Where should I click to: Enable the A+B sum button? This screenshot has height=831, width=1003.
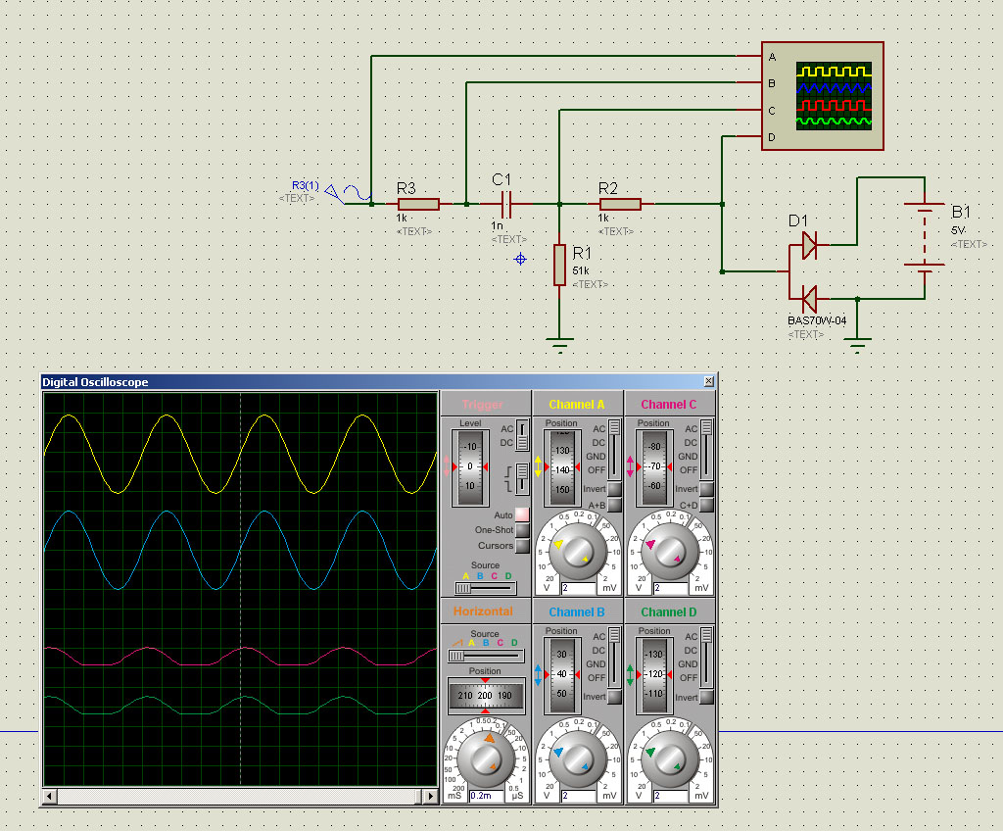click(614, 505)
